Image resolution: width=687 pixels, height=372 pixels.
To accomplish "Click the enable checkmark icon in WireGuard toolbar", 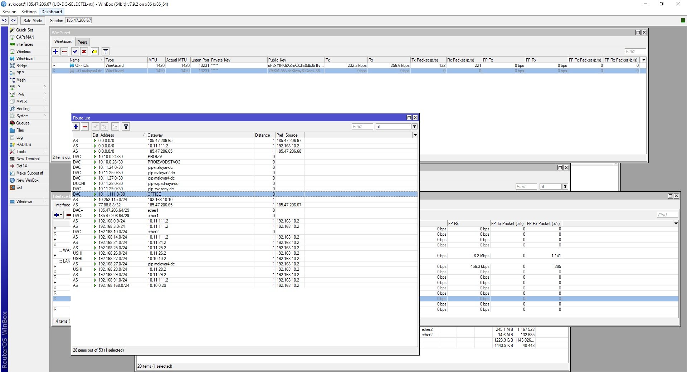I will 75,52.
